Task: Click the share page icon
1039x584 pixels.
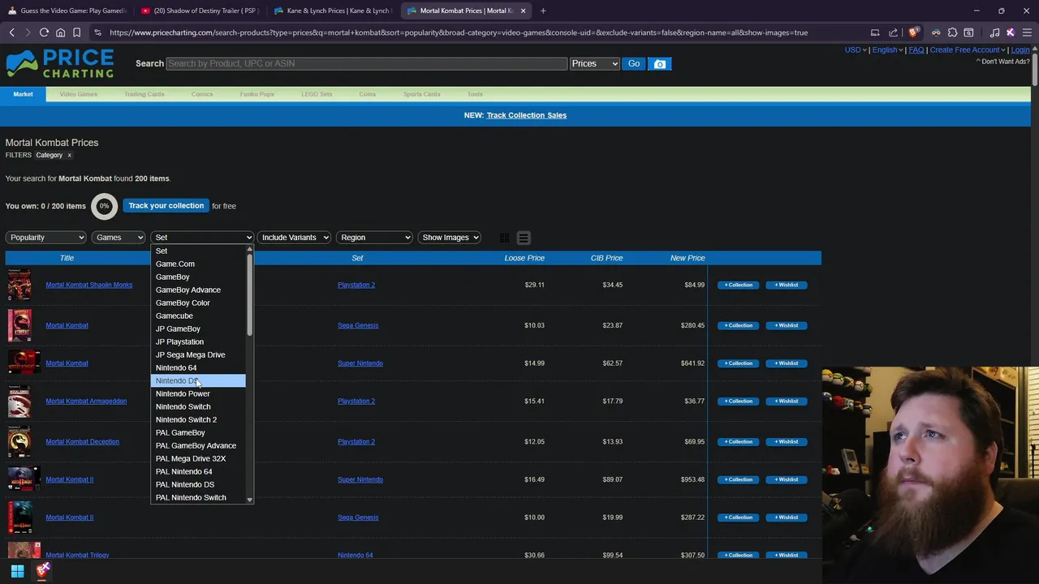Action: point(893,32)
